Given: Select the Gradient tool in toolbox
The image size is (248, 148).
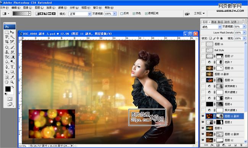Looking at the screenshot, I should [12, 57].
